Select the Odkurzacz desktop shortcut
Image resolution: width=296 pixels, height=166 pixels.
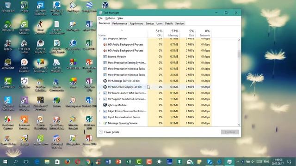(x=8, y=26)
